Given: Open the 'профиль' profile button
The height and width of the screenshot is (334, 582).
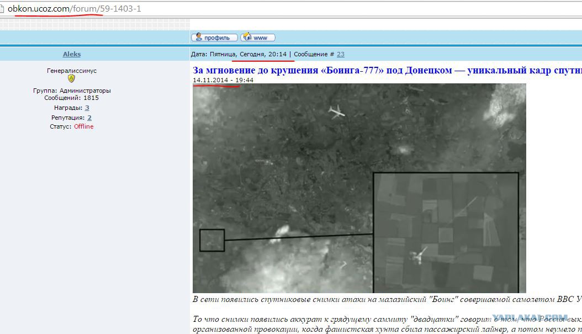Looking at the screenshot, I should pos(214,38).
